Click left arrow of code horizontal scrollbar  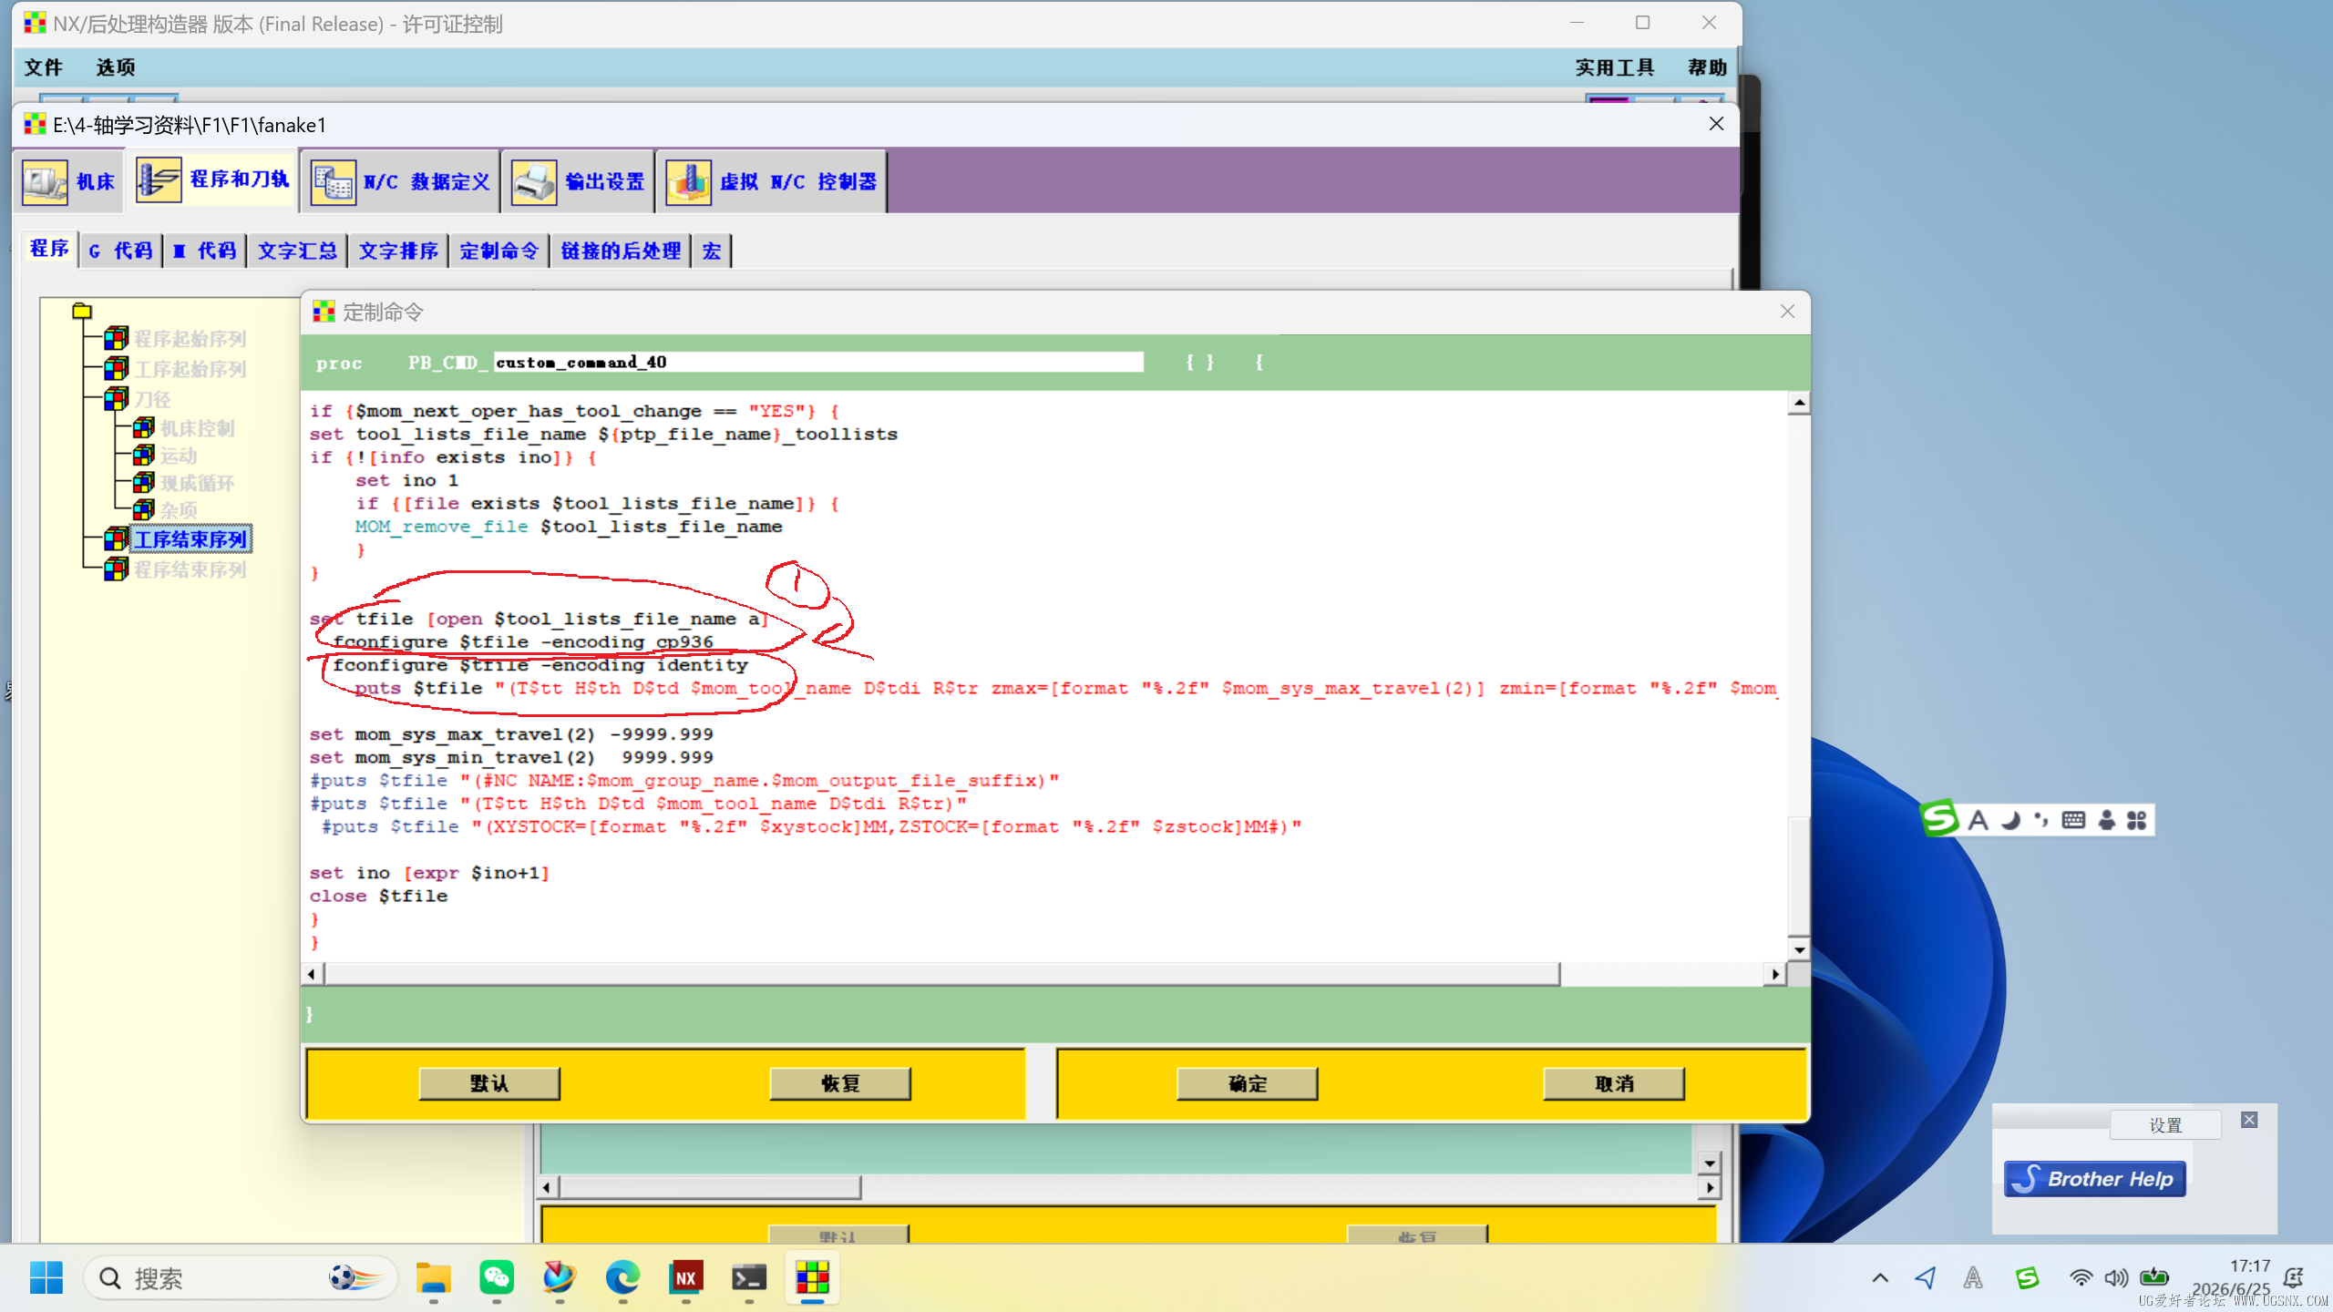coord(312,974)
